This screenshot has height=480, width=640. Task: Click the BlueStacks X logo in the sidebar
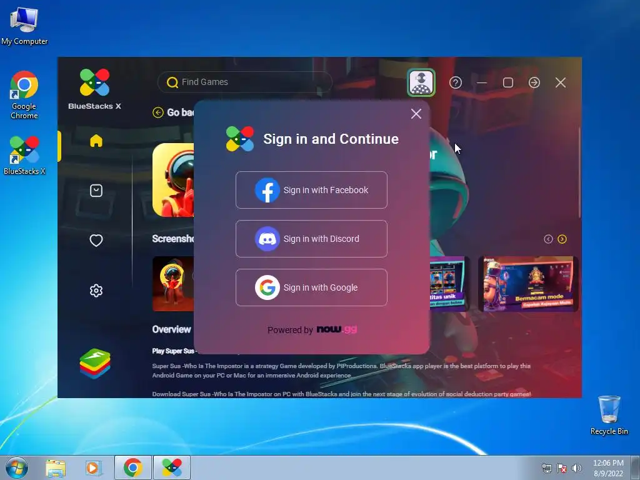(x=95, y=89)
